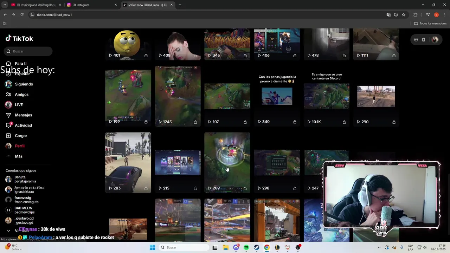Click lock icon on the 401 views video
Viewport: 450px width, 253px height.
click(146, 56)
